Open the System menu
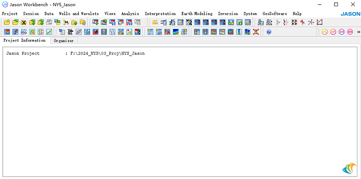This screenshot has width=361, height=179. [250, 14]
